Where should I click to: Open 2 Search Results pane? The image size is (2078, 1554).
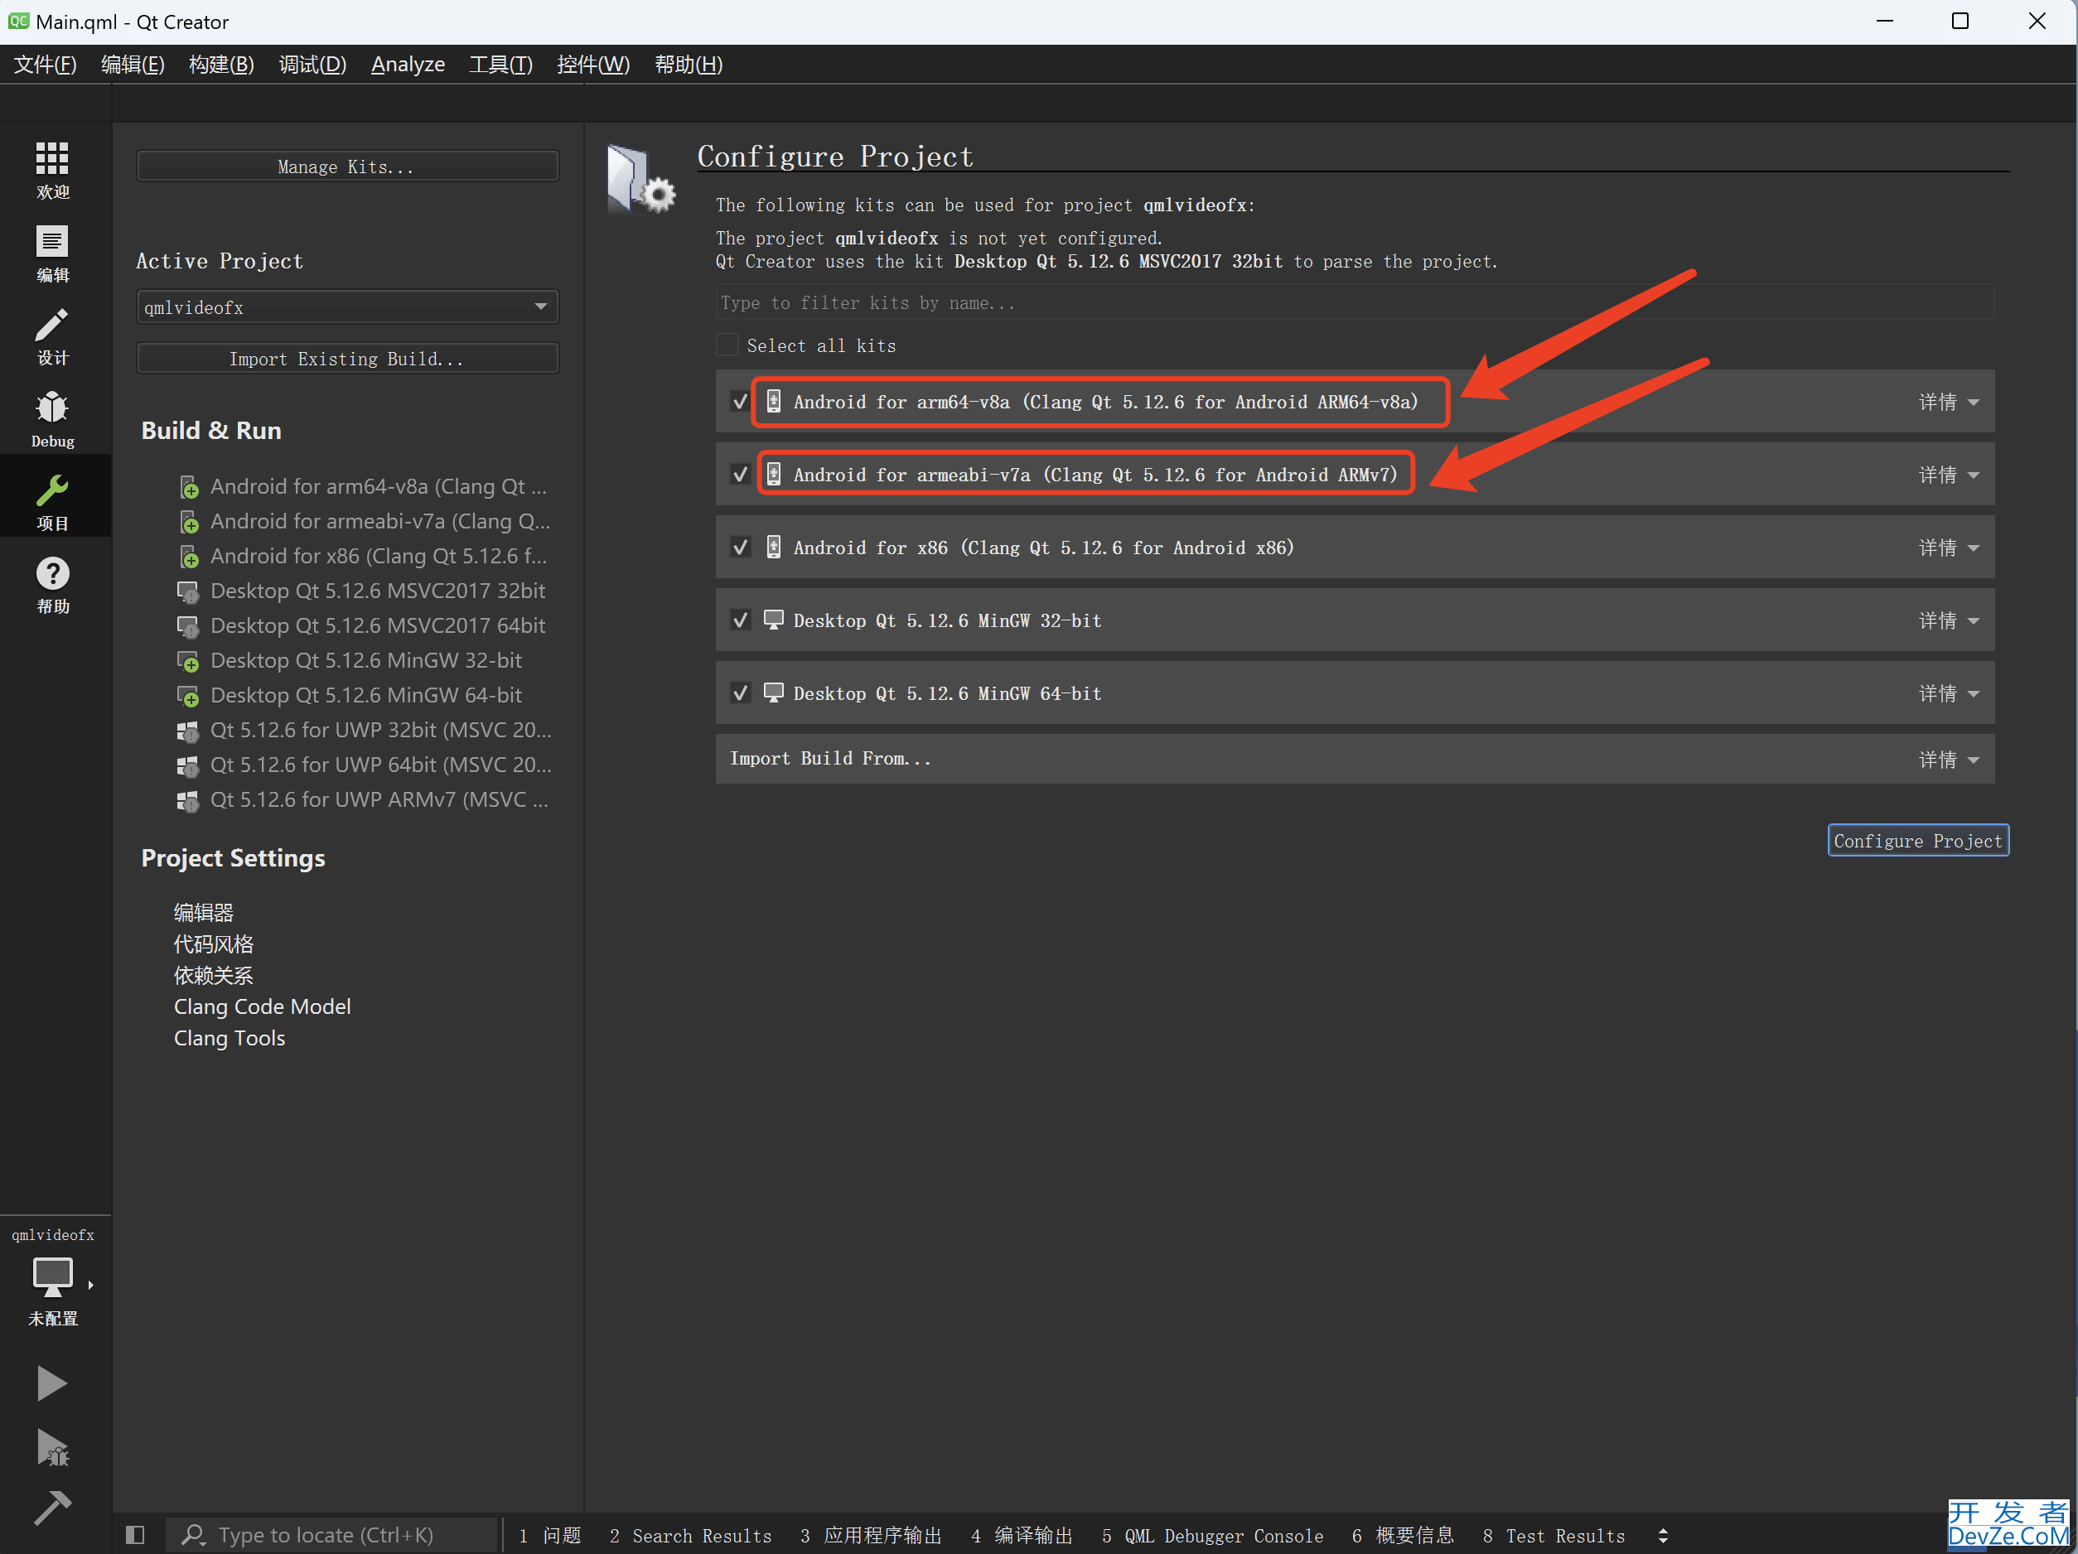690,1535
